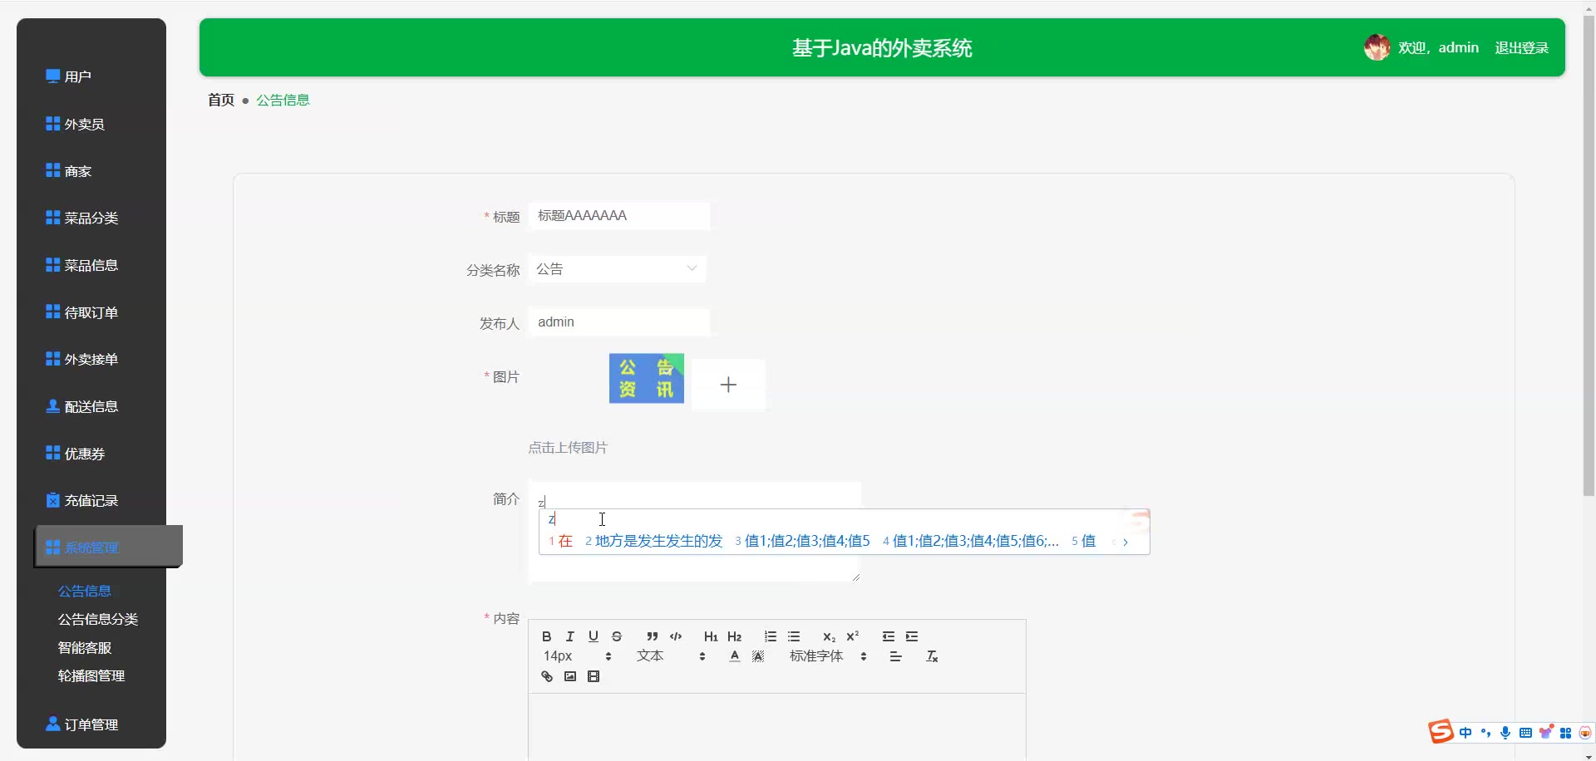
Task: Apply subscript formatting
Action: click(x=829, y=636)
